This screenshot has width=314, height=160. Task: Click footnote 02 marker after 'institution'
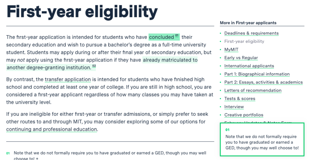pos(94,66)
